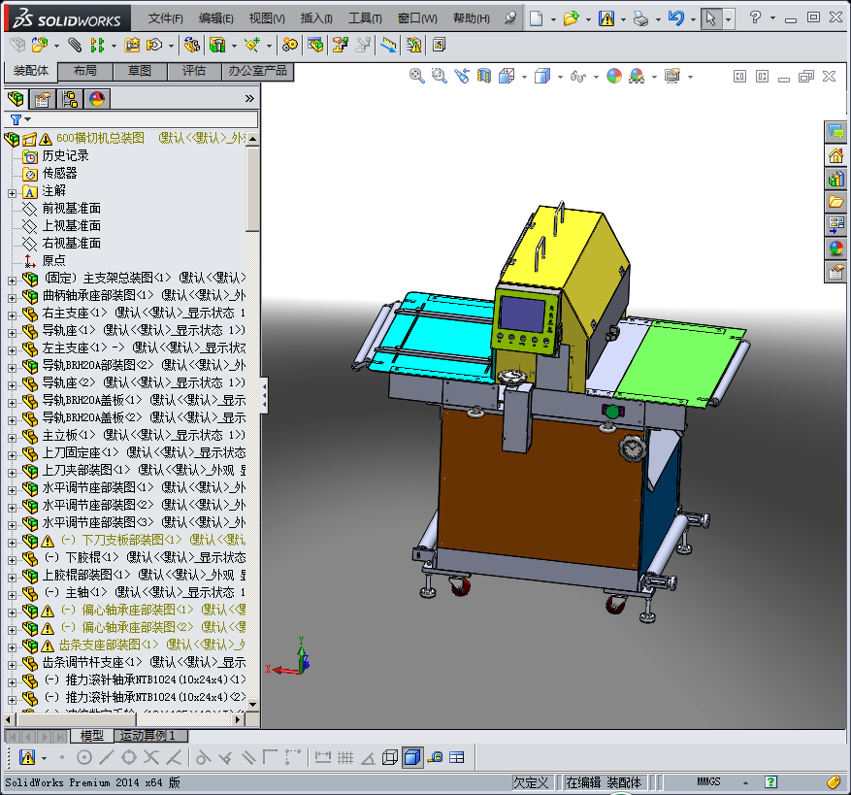Click the Smart Fasteners icon

(132, 45)
